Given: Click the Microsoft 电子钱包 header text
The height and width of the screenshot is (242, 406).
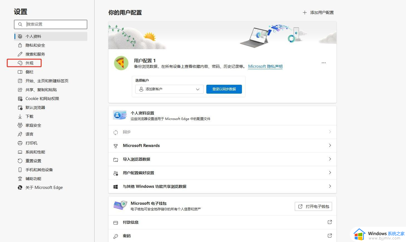Looking at the screenshot, I should click(x=148, y=203).
